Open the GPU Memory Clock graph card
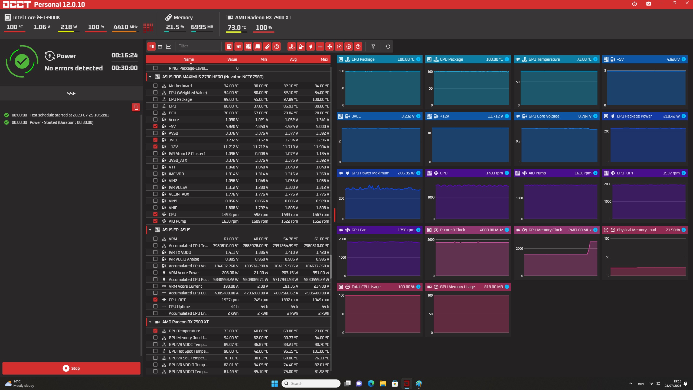 click(557, 253)
